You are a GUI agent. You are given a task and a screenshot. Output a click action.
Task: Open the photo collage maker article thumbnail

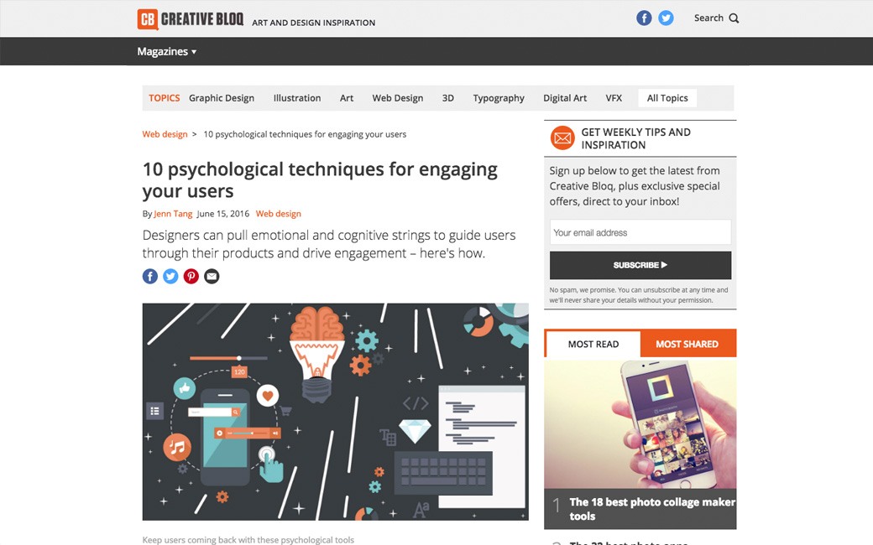[x=640, y=424]
